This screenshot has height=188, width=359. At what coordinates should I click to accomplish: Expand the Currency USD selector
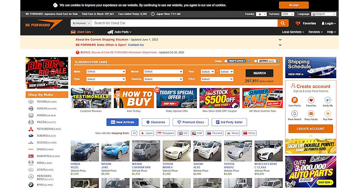point(288,14)
